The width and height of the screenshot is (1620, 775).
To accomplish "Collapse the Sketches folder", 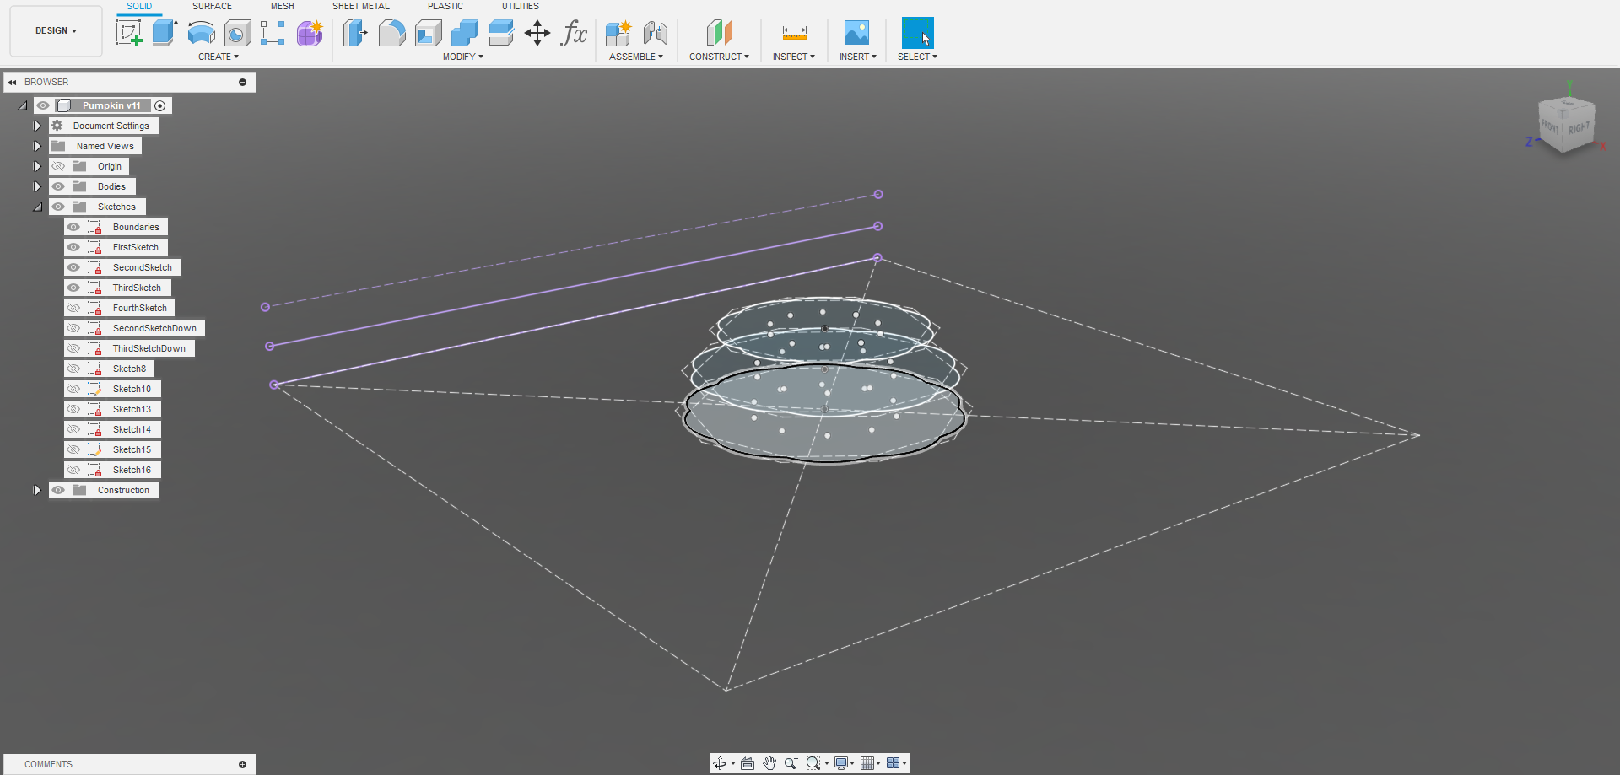I will click(x=38, y=207).
